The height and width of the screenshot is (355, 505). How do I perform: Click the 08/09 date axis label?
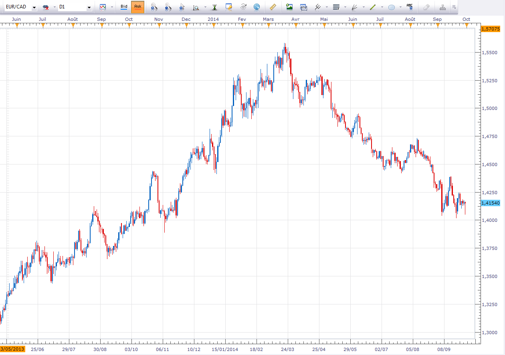pyautogui.click(x=444, y=349)
